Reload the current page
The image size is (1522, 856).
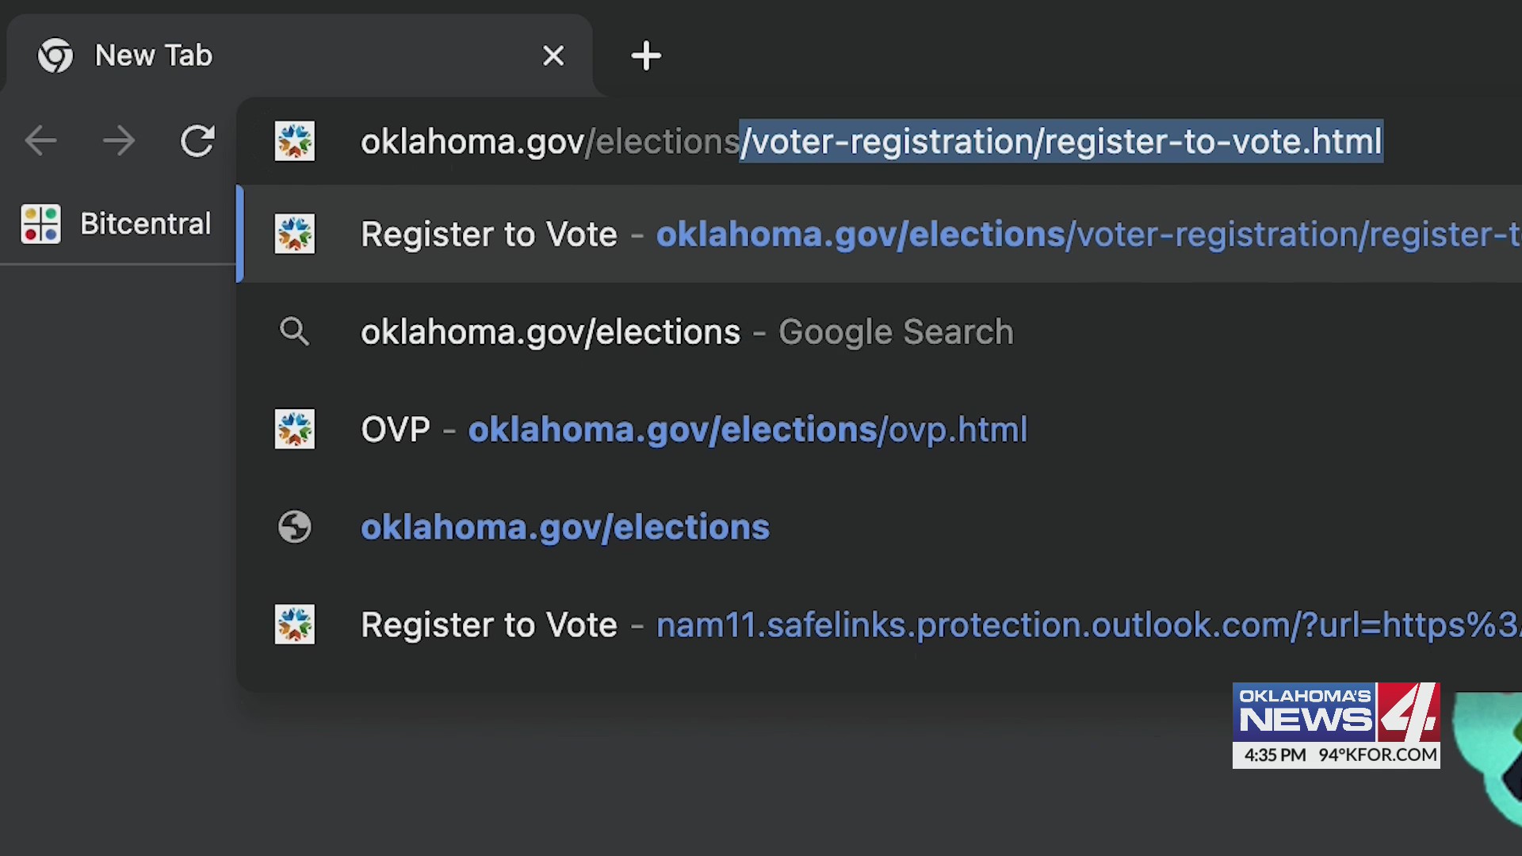[x=198, y=141]
